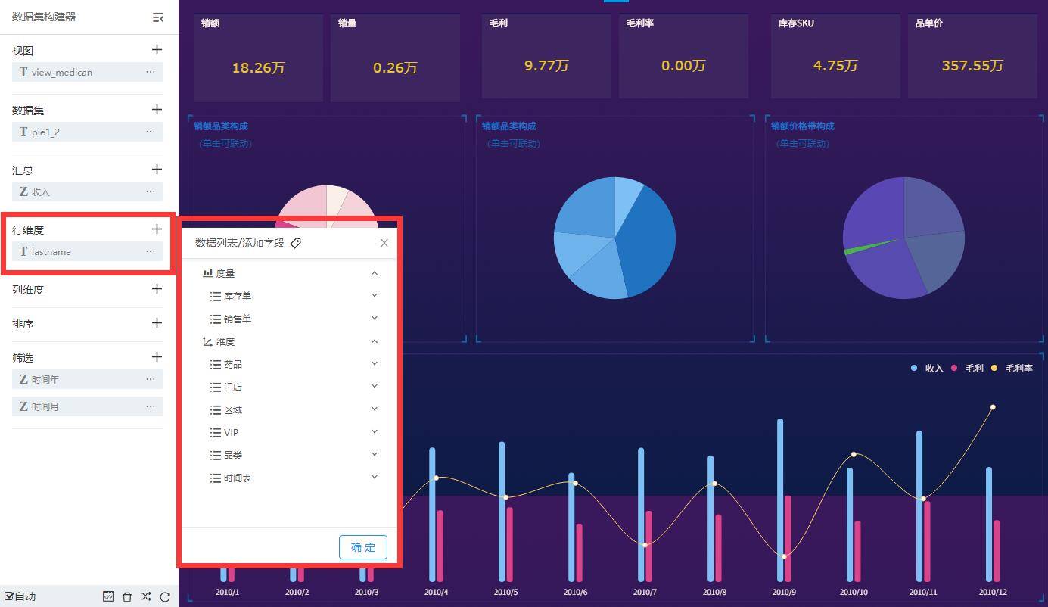Click the trash delete icon
1048x607 pixels.
coord(127,596)
